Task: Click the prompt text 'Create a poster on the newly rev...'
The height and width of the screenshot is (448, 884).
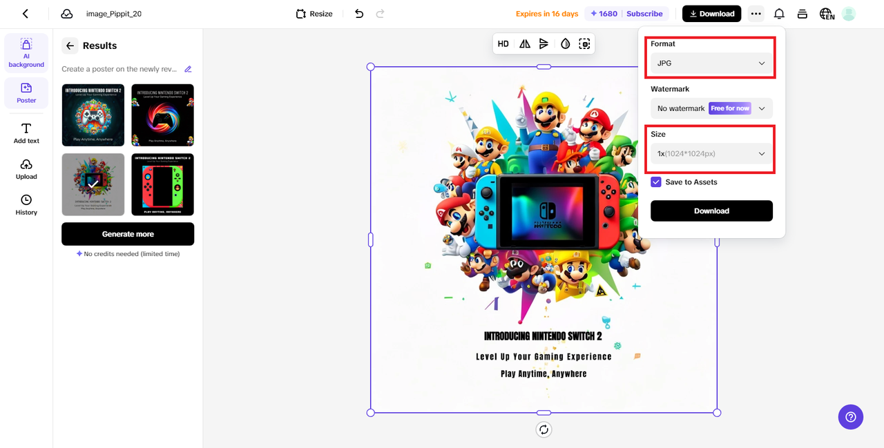Action: coord(119,69)
